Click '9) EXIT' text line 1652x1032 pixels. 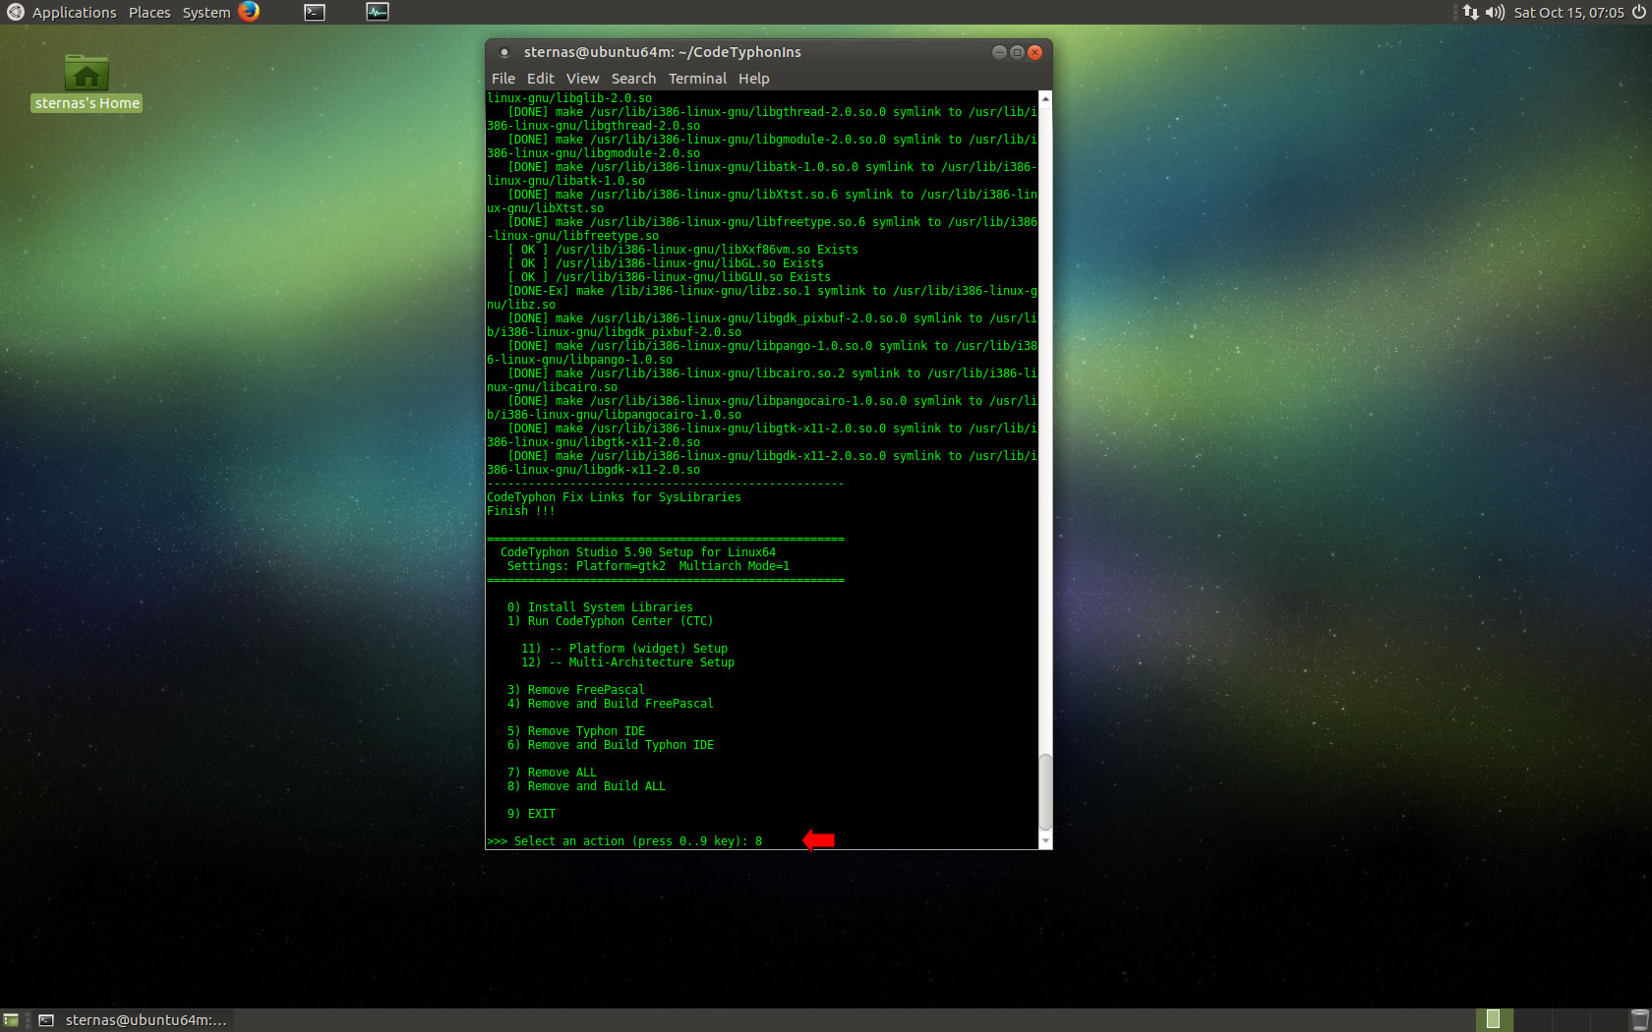pyautogui.click(x=531, y=814)
